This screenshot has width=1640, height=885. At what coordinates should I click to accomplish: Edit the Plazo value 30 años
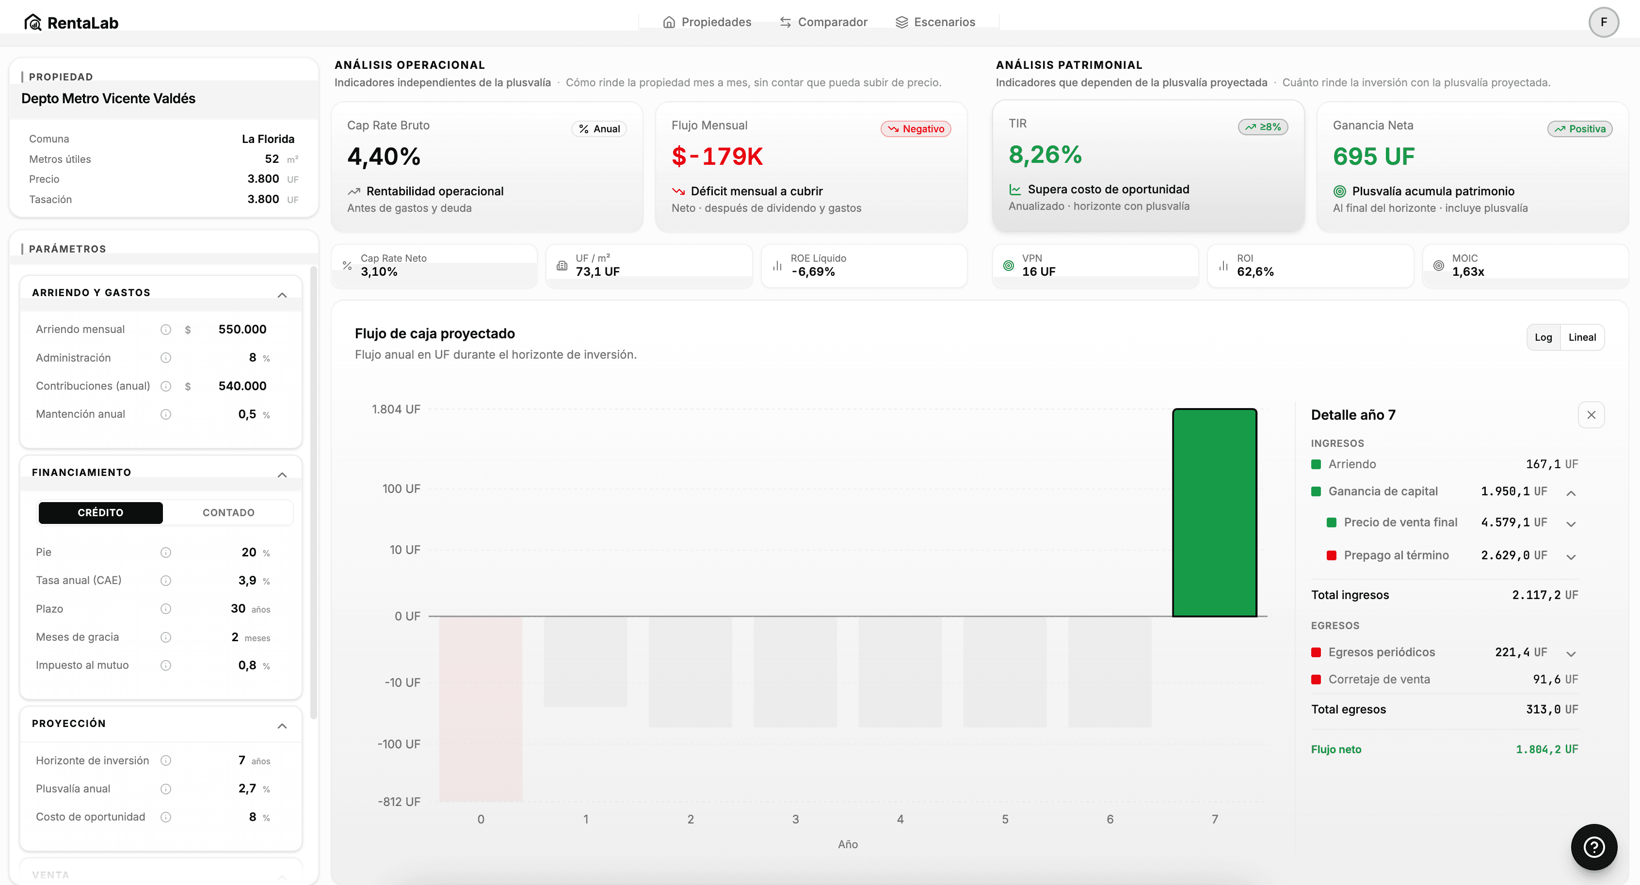(238, 609)
